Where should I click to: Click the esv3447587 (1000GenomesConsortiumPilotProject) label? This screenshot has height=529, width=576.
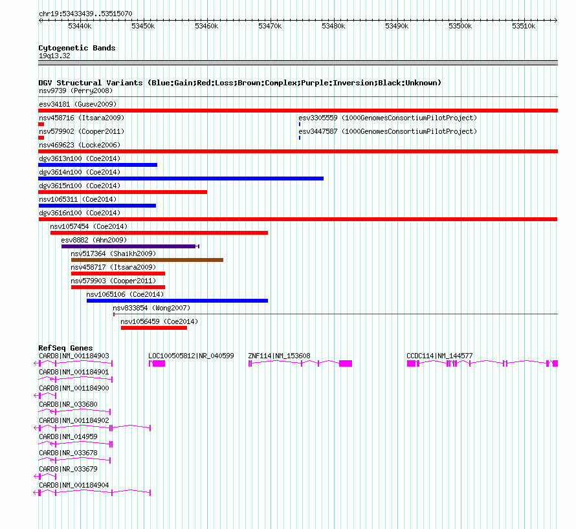click(388, 131)
